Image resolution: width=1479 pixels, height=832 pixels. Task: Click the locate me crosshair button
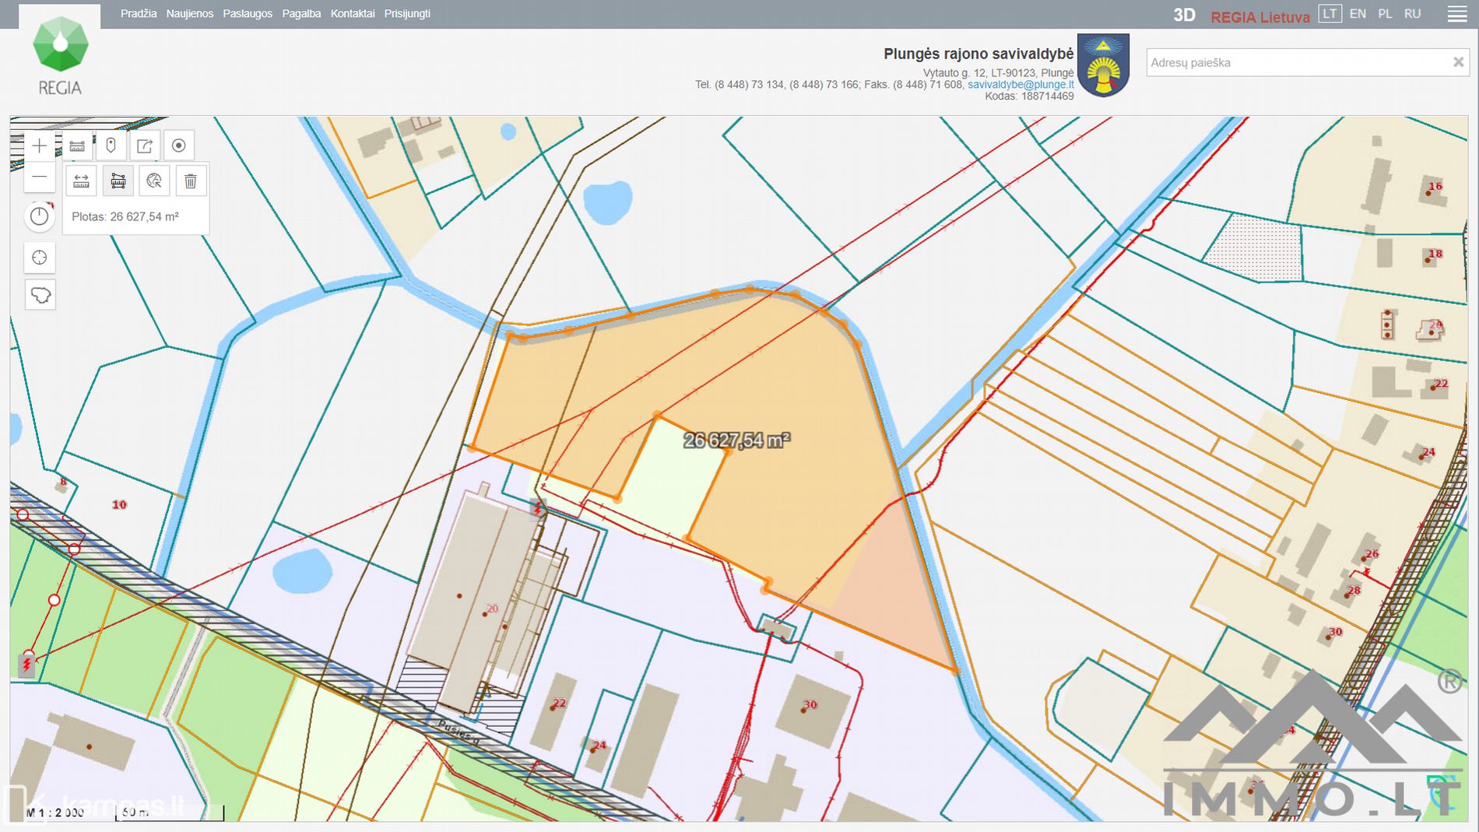(x=40, y=258)
